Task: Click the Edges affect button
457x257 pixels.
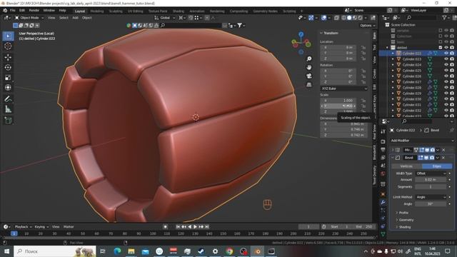Action: pyautogui.click(x=437, y=166)
